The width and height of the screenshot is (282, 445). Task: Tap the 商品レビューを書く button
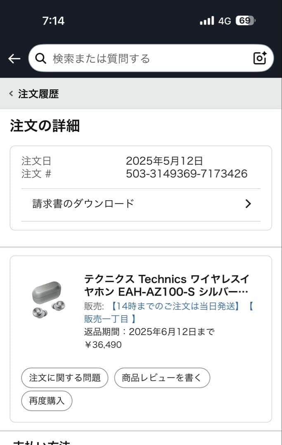click(162, 377)
